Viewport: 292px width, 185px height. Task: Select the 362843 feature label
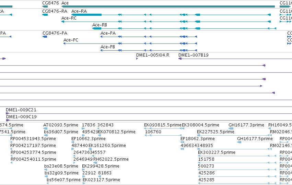105,125
